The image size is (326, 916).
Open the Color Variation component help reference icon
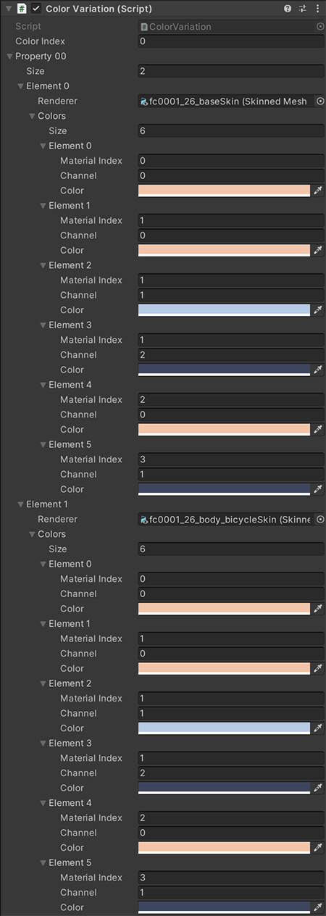pyautogui.click(x=288, y=9)
